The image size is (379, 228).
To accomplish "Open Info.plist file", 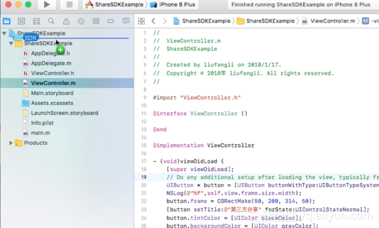I will [x=42, y=123].
